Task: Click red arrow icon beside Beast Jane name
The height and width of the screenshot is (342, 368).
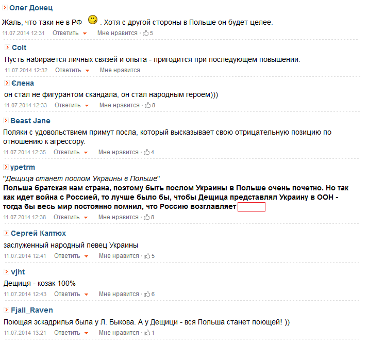Action: tap(6, 121)
